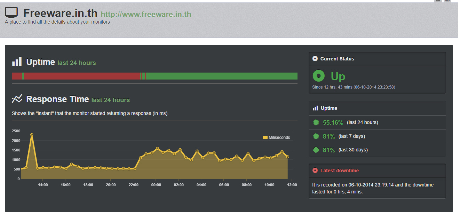Click the last data point on the response chart
460x216 pixels.
click(x=287, y=157)
